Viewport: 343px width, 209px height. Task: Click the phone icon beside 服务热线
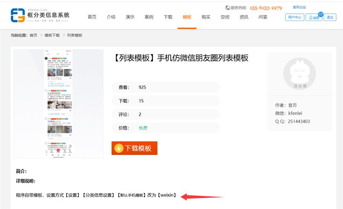pyautogui.click(x=228, y=8)
